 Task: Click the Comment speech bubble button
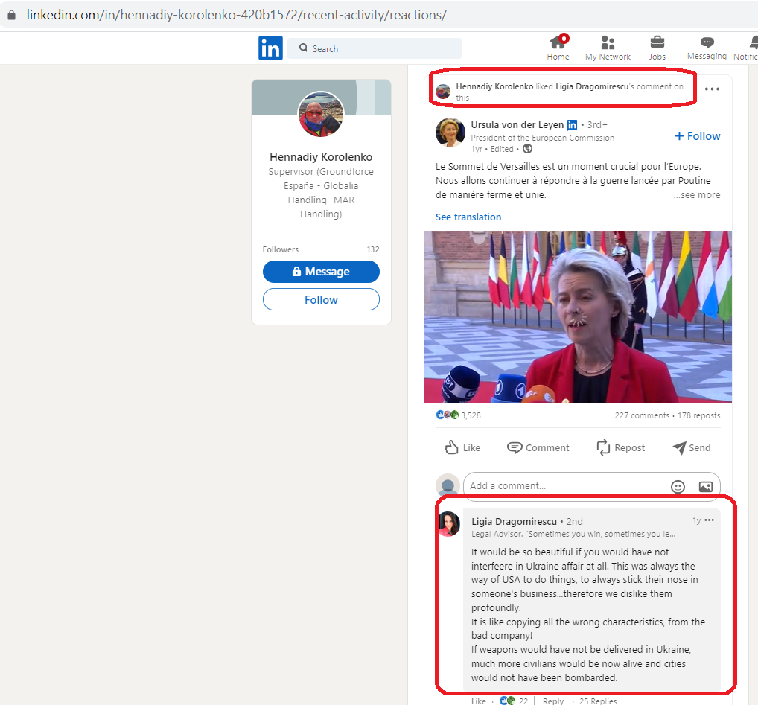coord(538,447)
